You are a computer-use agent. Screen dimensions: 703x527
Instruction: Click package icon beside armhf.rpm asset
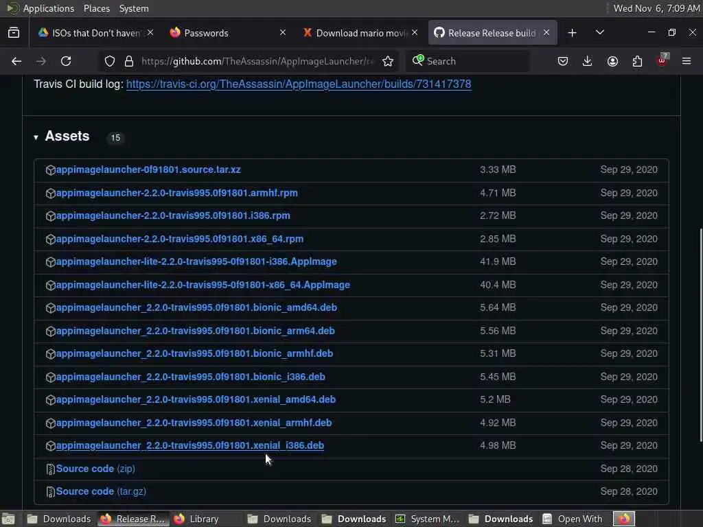[x=51, y=193]
